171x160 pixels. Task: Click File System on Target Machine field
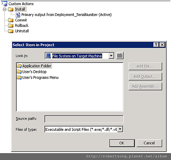click(x=79, y=56)
